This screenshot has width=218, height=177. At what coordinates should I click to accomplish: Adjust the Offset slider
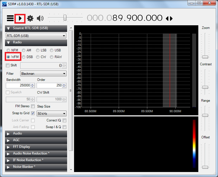[205, 167]
